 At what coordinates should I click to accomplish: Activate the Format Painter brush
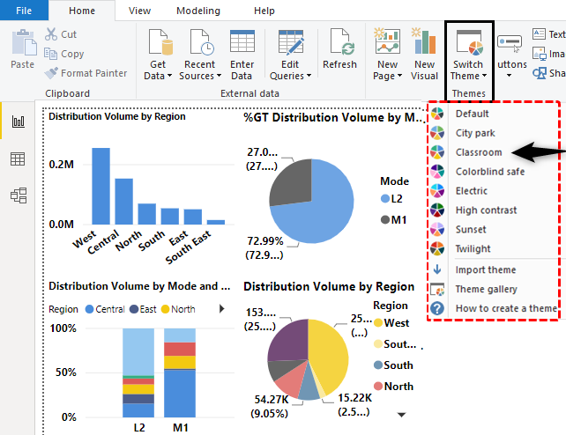click(51, 73)
